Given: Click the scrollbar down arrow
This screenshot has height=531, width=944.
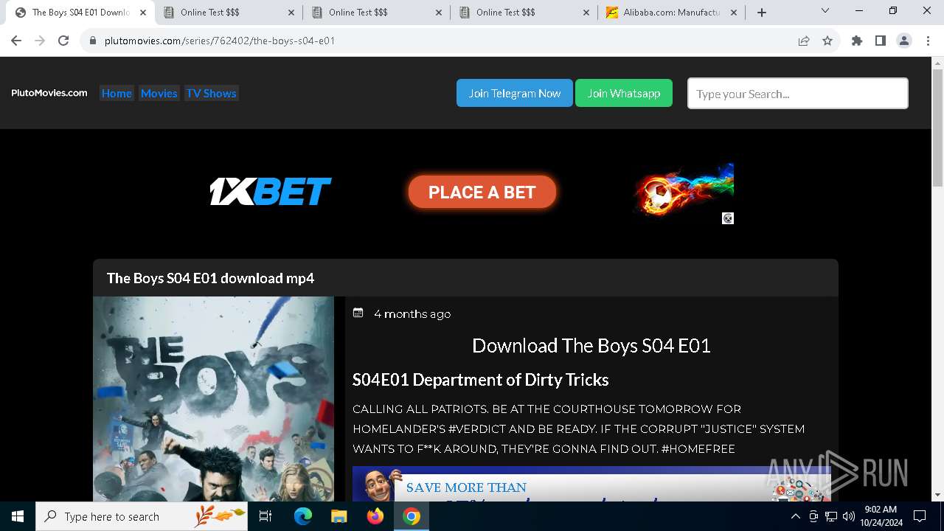Looking at the screenshot, I should 937,495.
